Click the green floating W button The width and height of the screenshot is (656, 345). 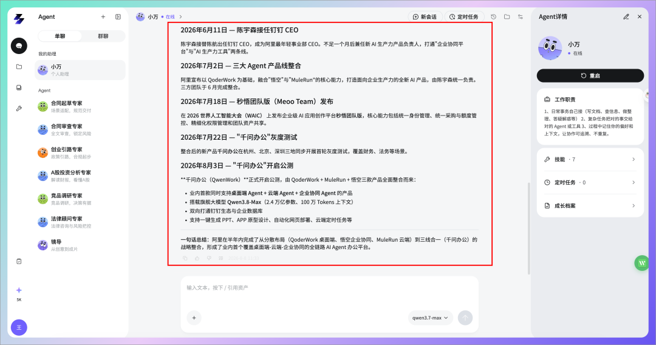click(642, 263)
